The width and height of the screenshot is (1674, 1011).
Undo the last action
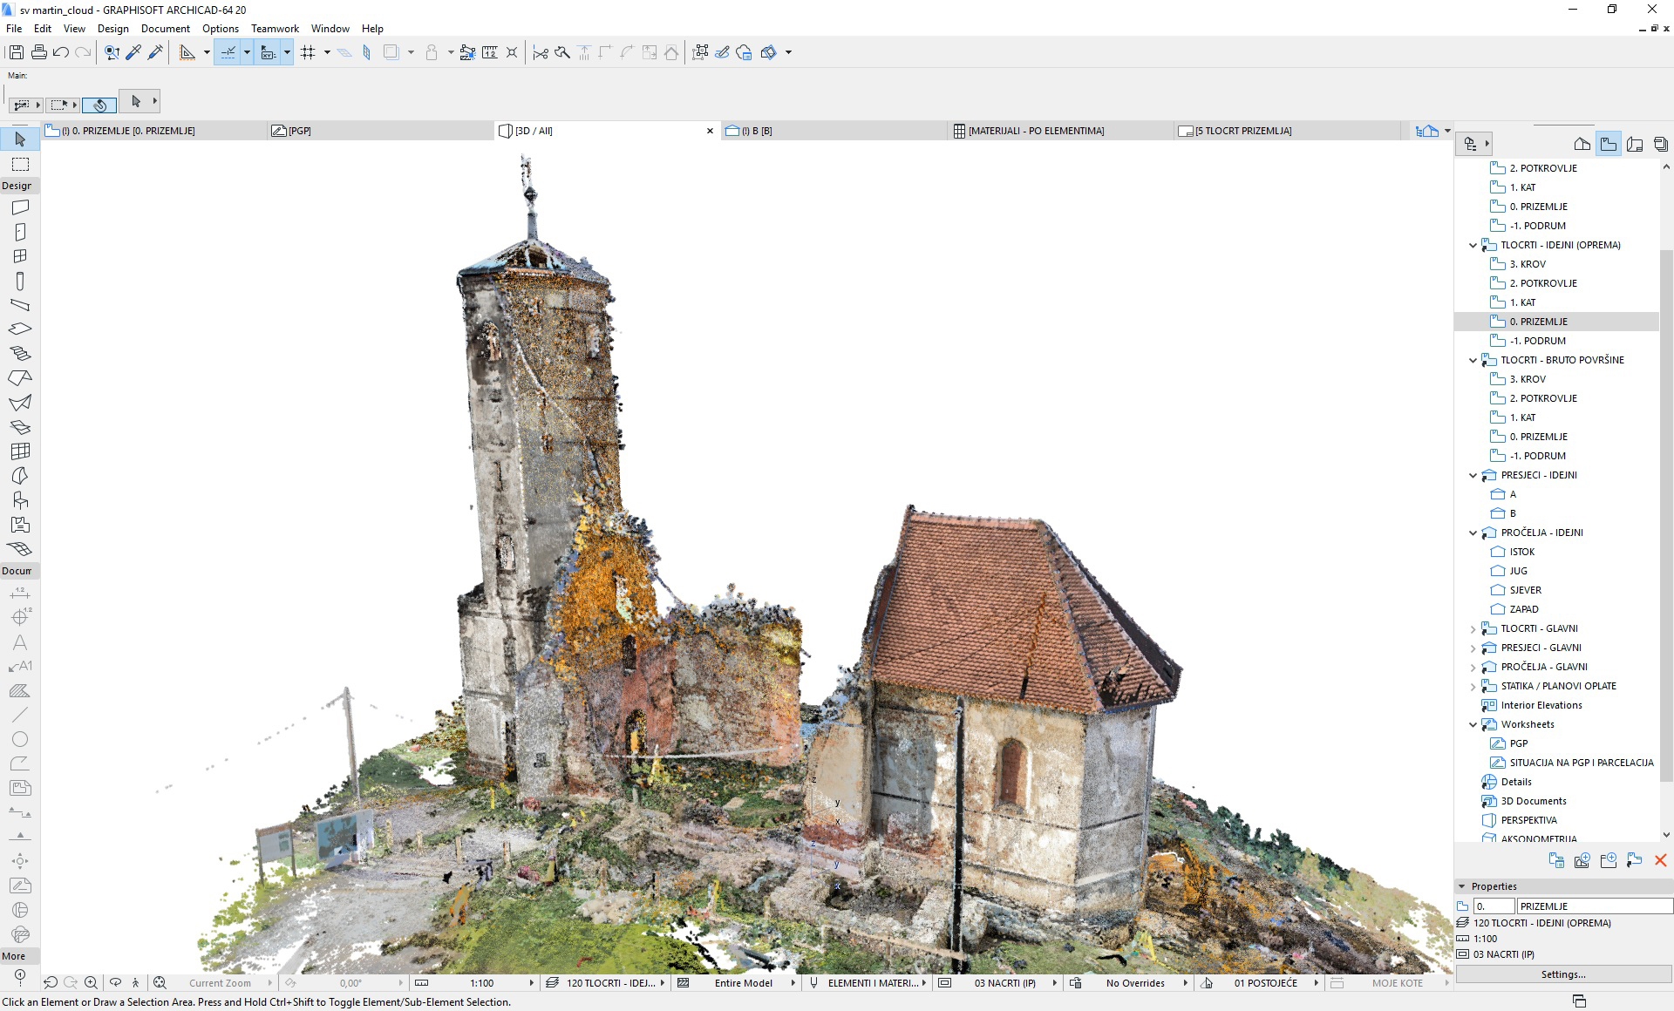pyautogui.click(x=61, y=52)
